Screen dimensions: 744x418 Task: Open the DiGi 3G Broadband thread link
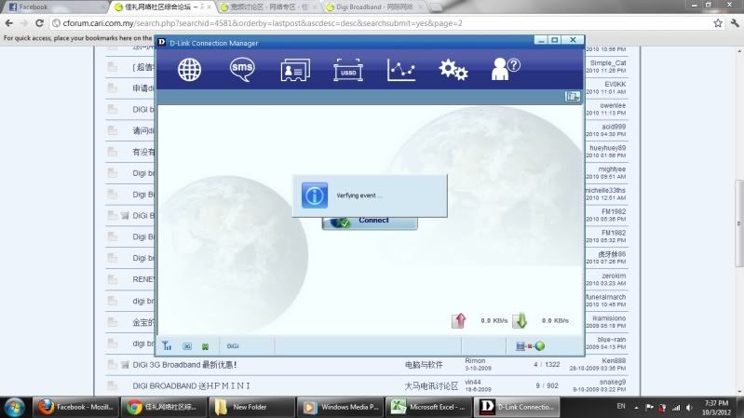pyautogui.click(x=184, y=365)
